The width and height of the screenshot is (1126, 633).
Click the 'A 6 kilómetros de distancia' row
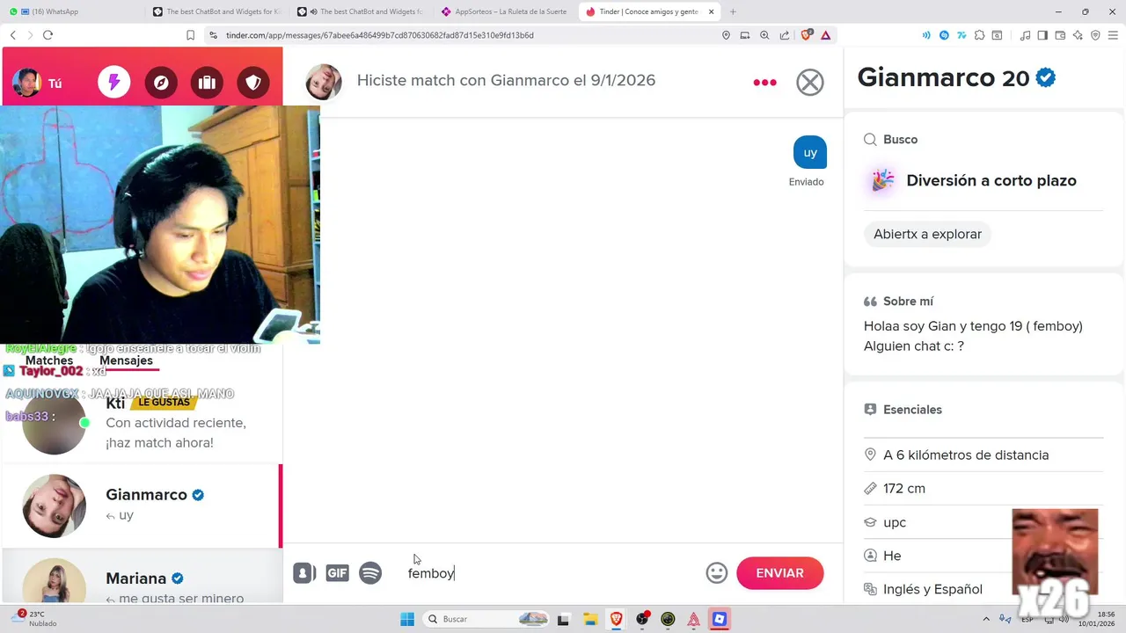click(x=983, y=455)
